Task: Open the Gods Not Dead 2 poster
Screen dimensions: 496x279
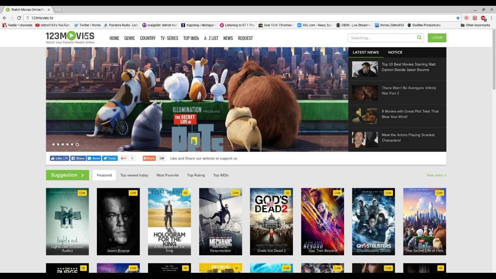Action: [271, 222]
